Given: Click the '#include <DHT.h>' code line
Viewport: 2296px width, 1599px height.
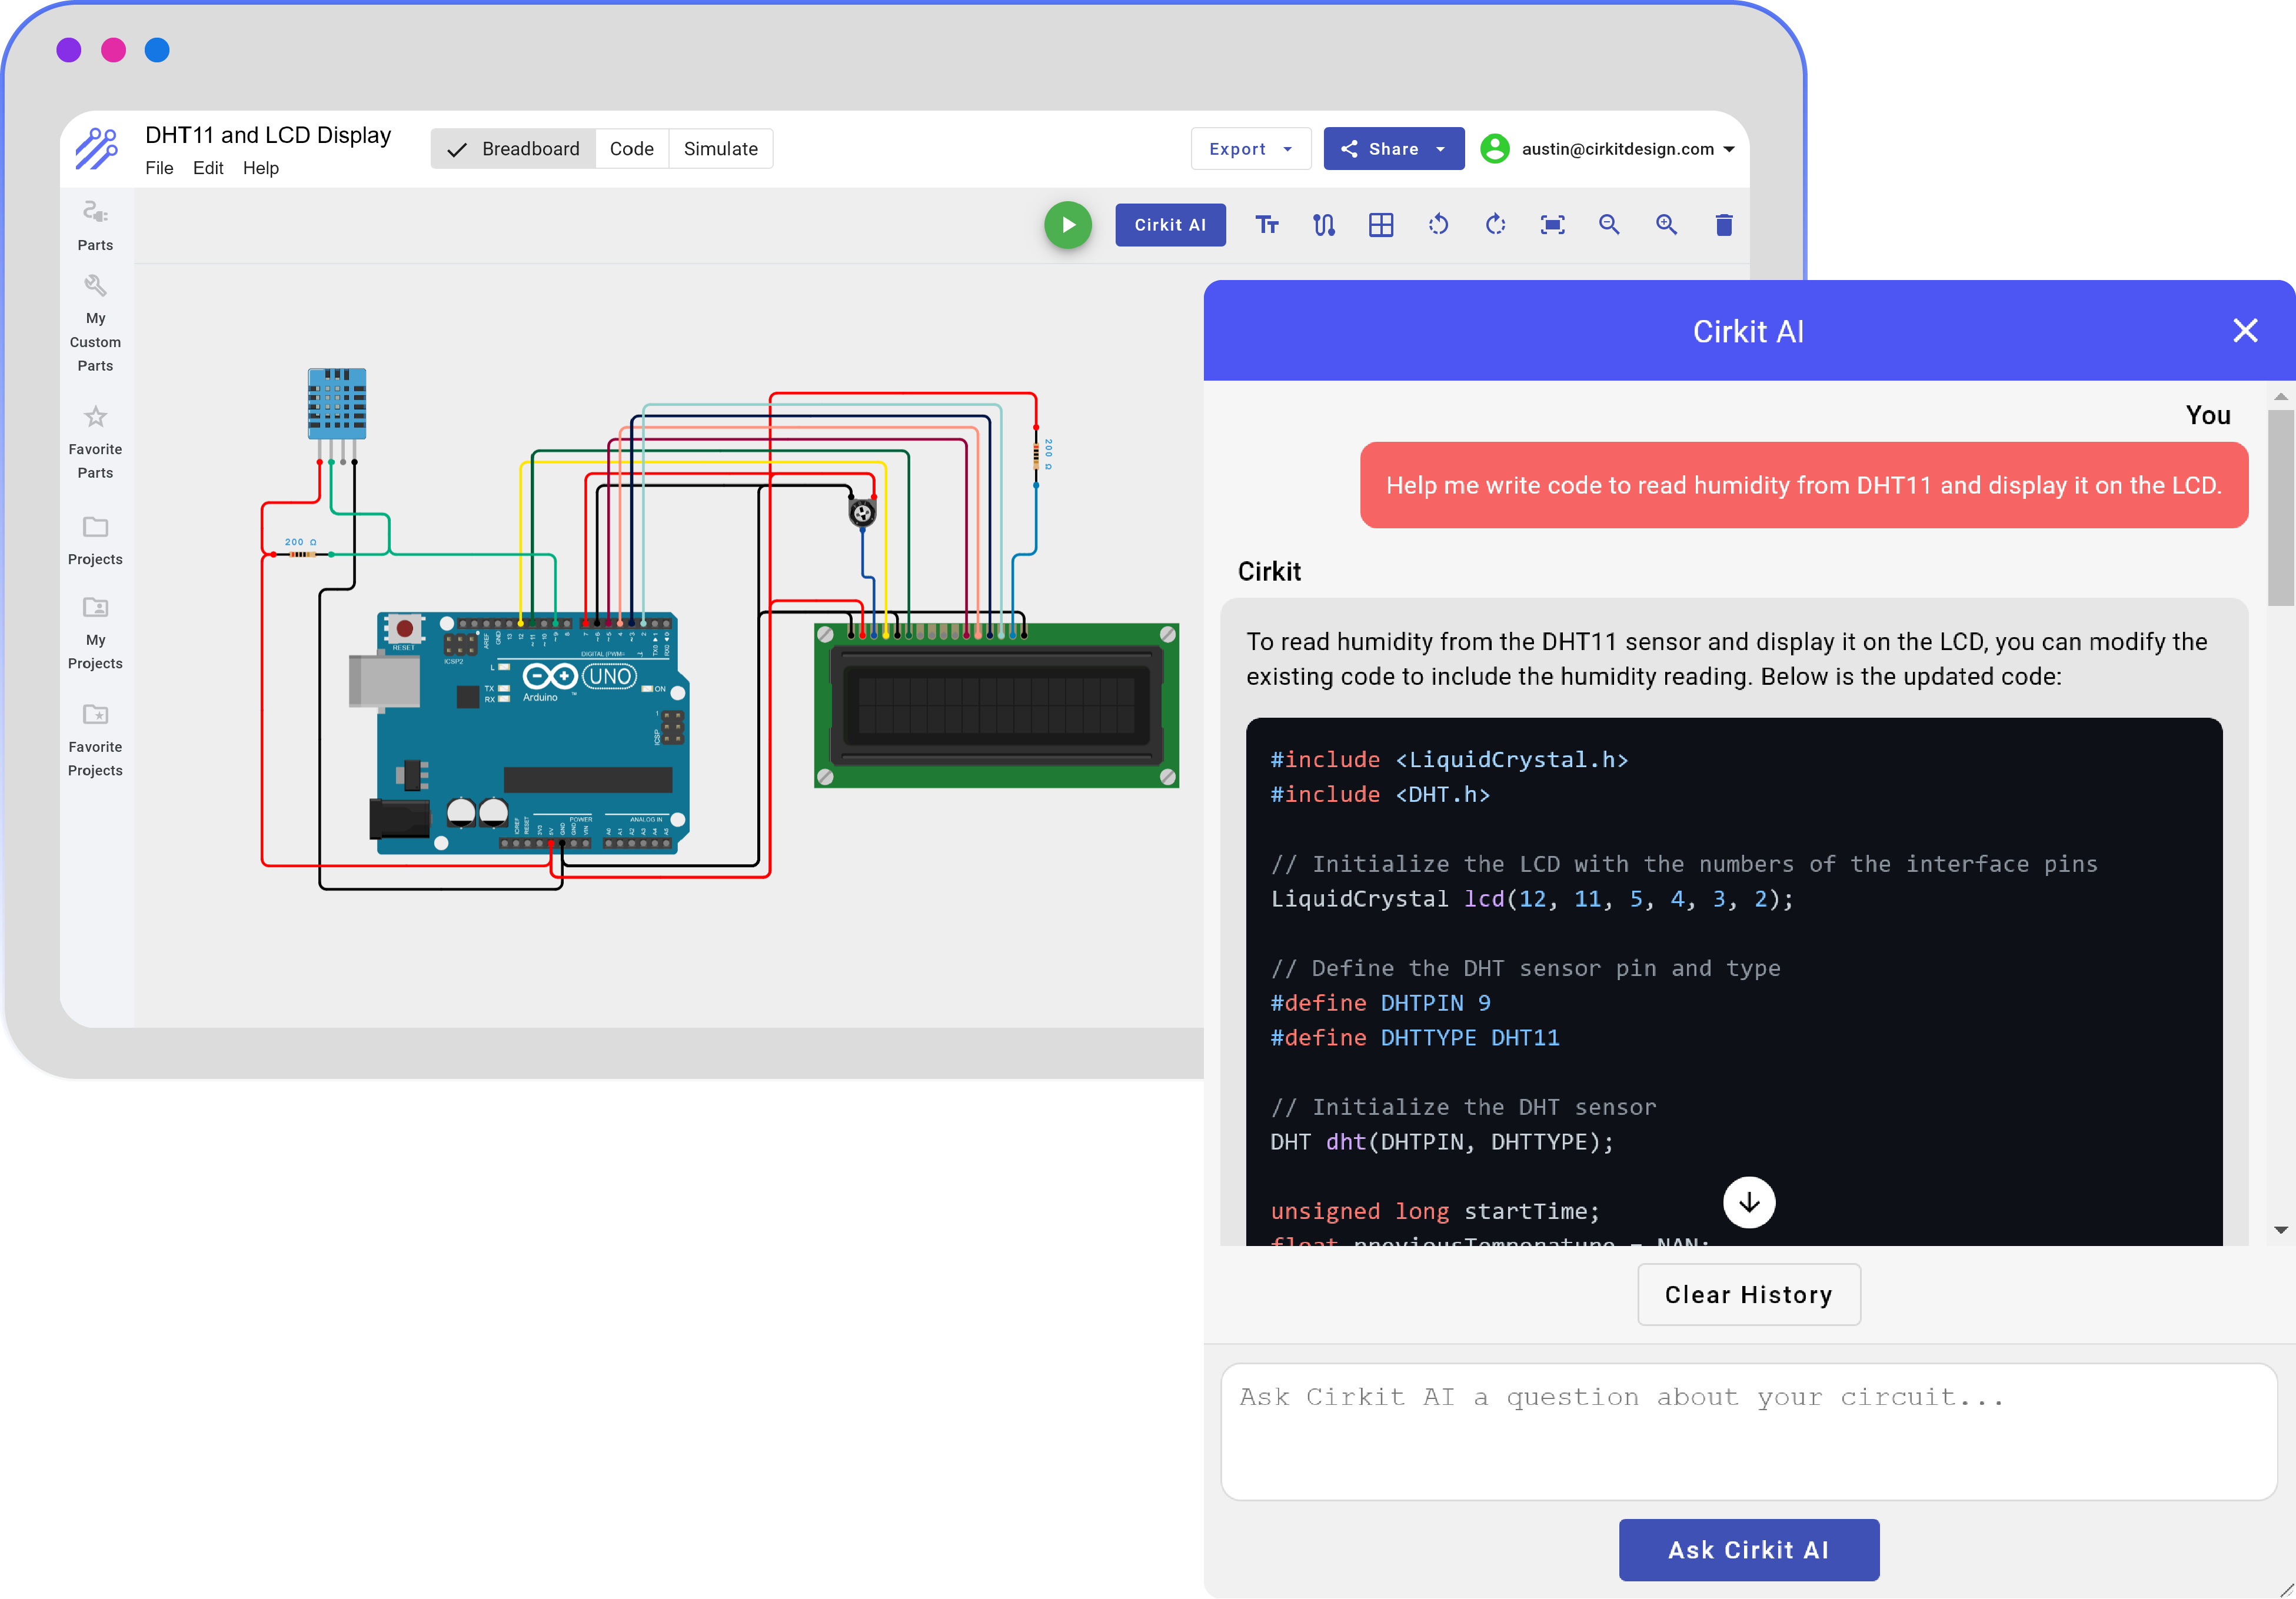Looking at the screenshot, I should 1379,795.
